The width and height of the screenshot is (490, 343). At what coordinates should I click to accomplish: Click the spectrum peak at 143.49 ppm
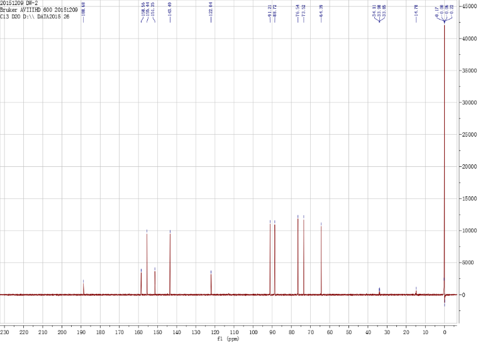coord(170,264)
